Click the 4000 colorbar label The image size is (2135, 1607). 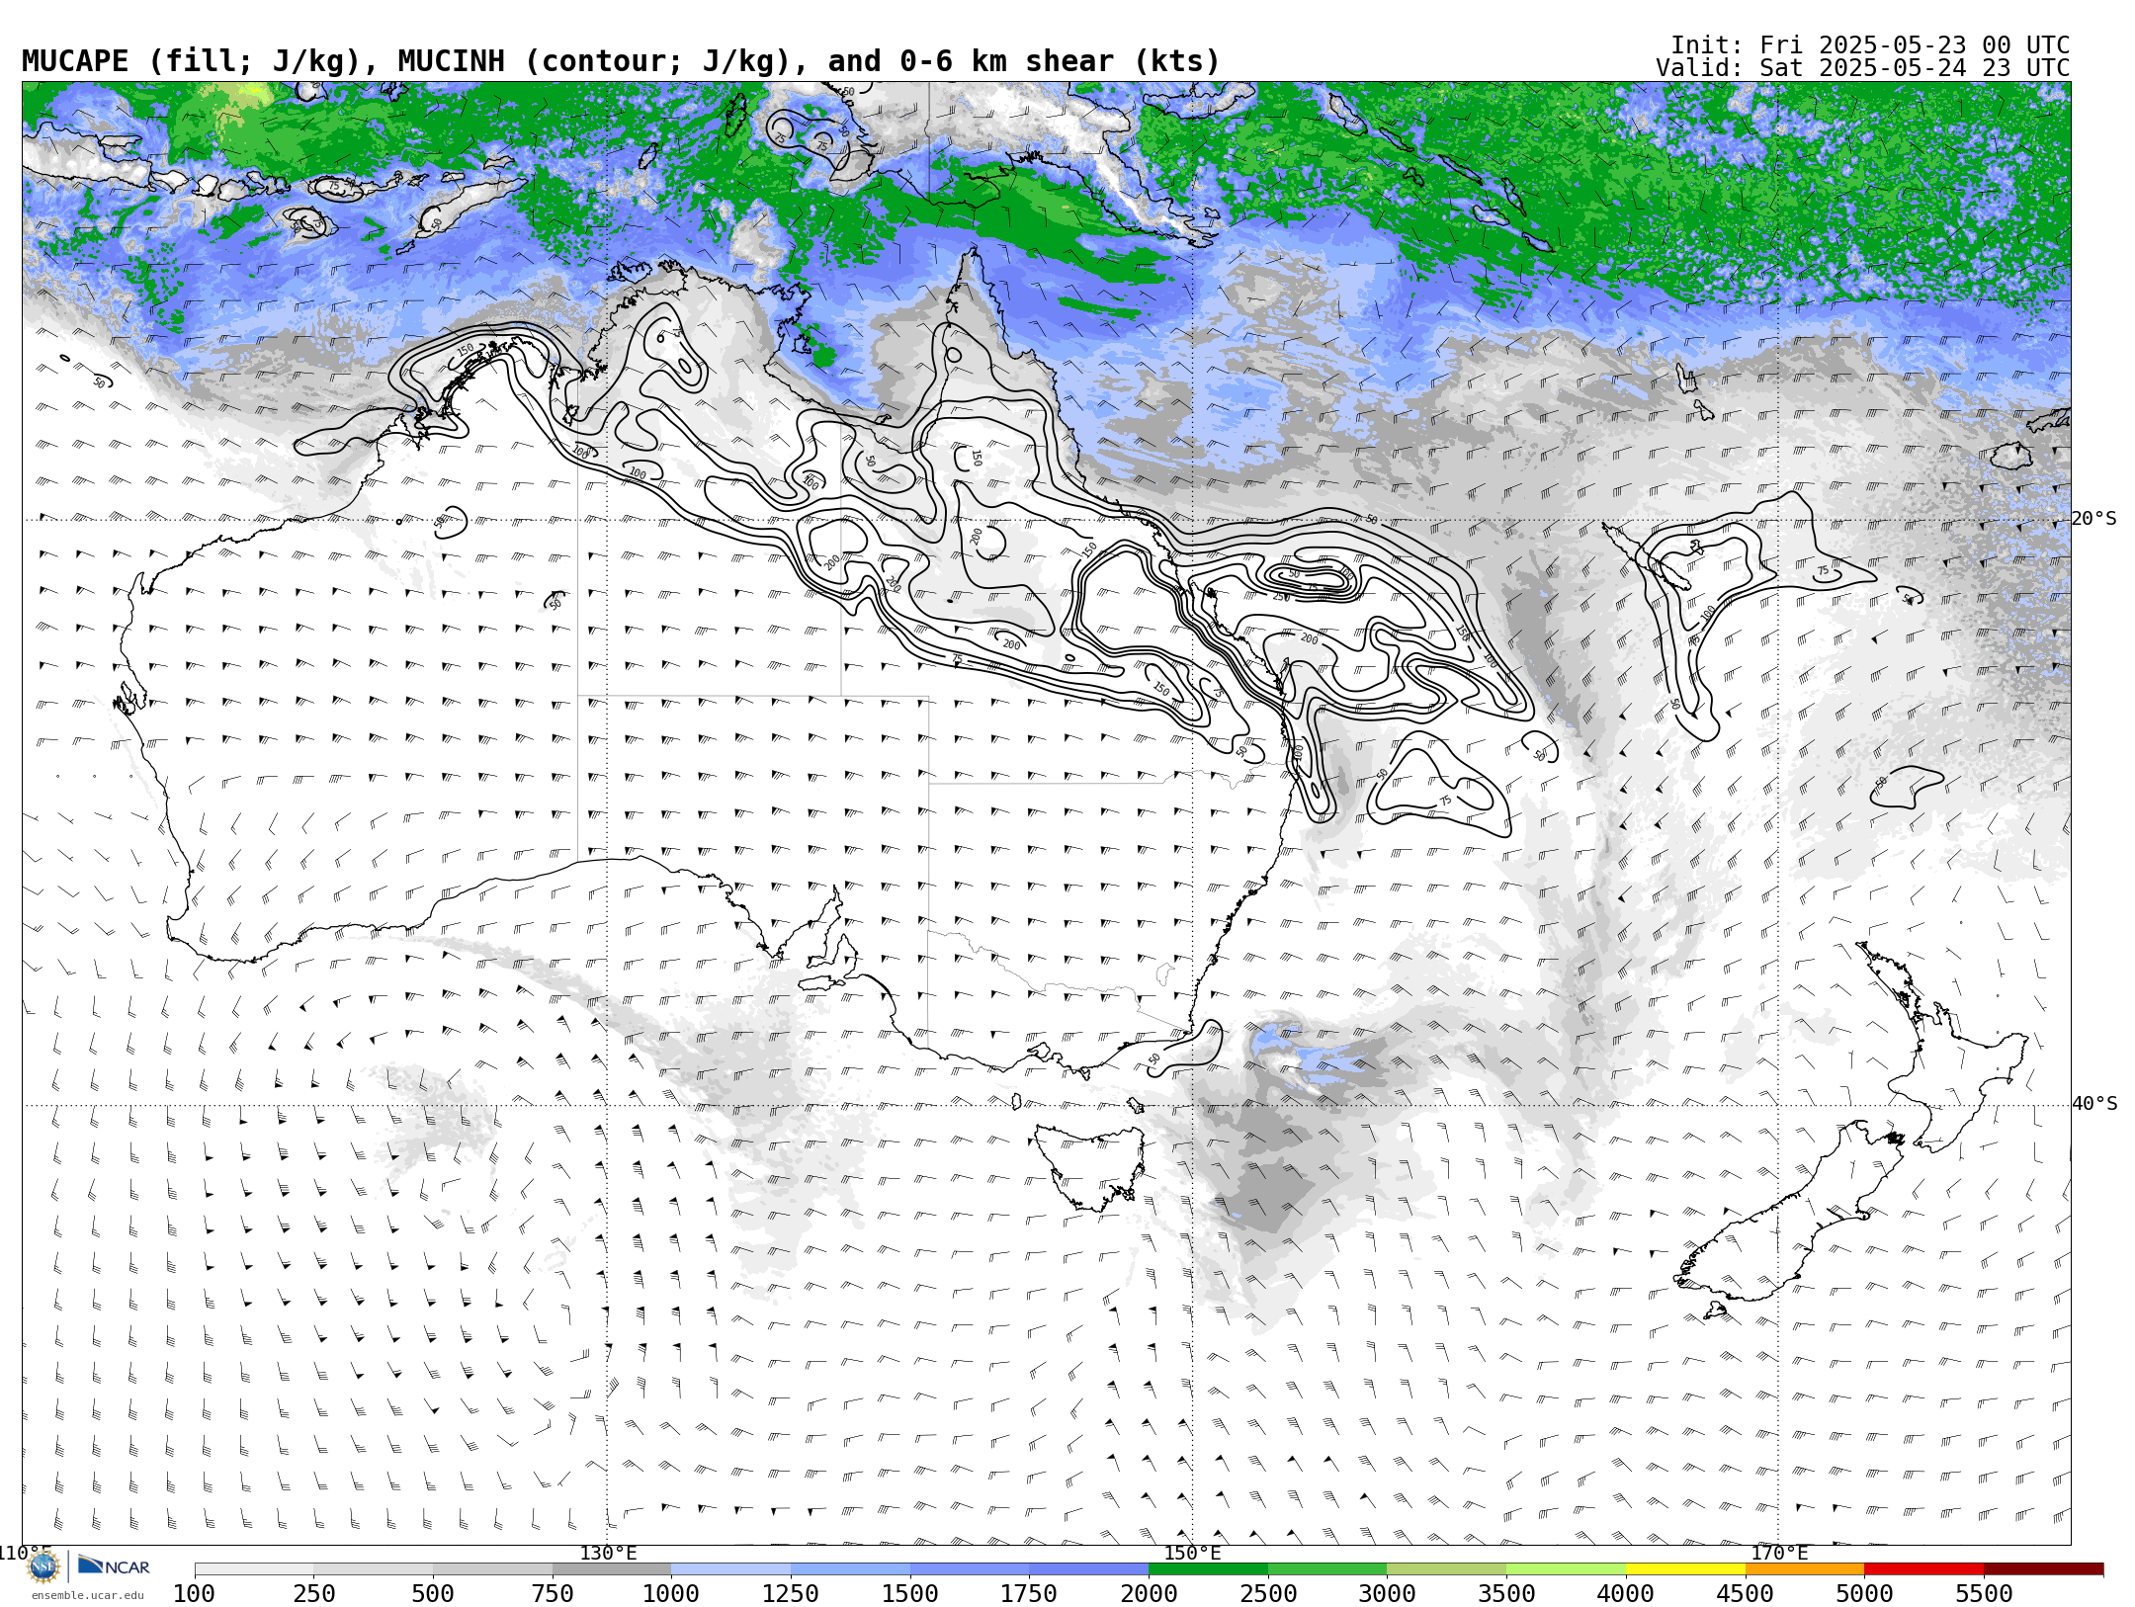1626,1594
